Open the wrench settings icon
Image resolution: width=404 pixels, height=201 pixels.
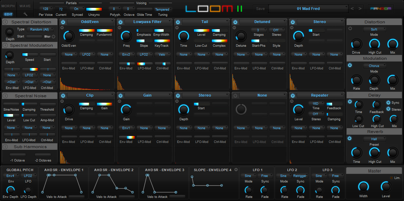[x=25, y=14]
